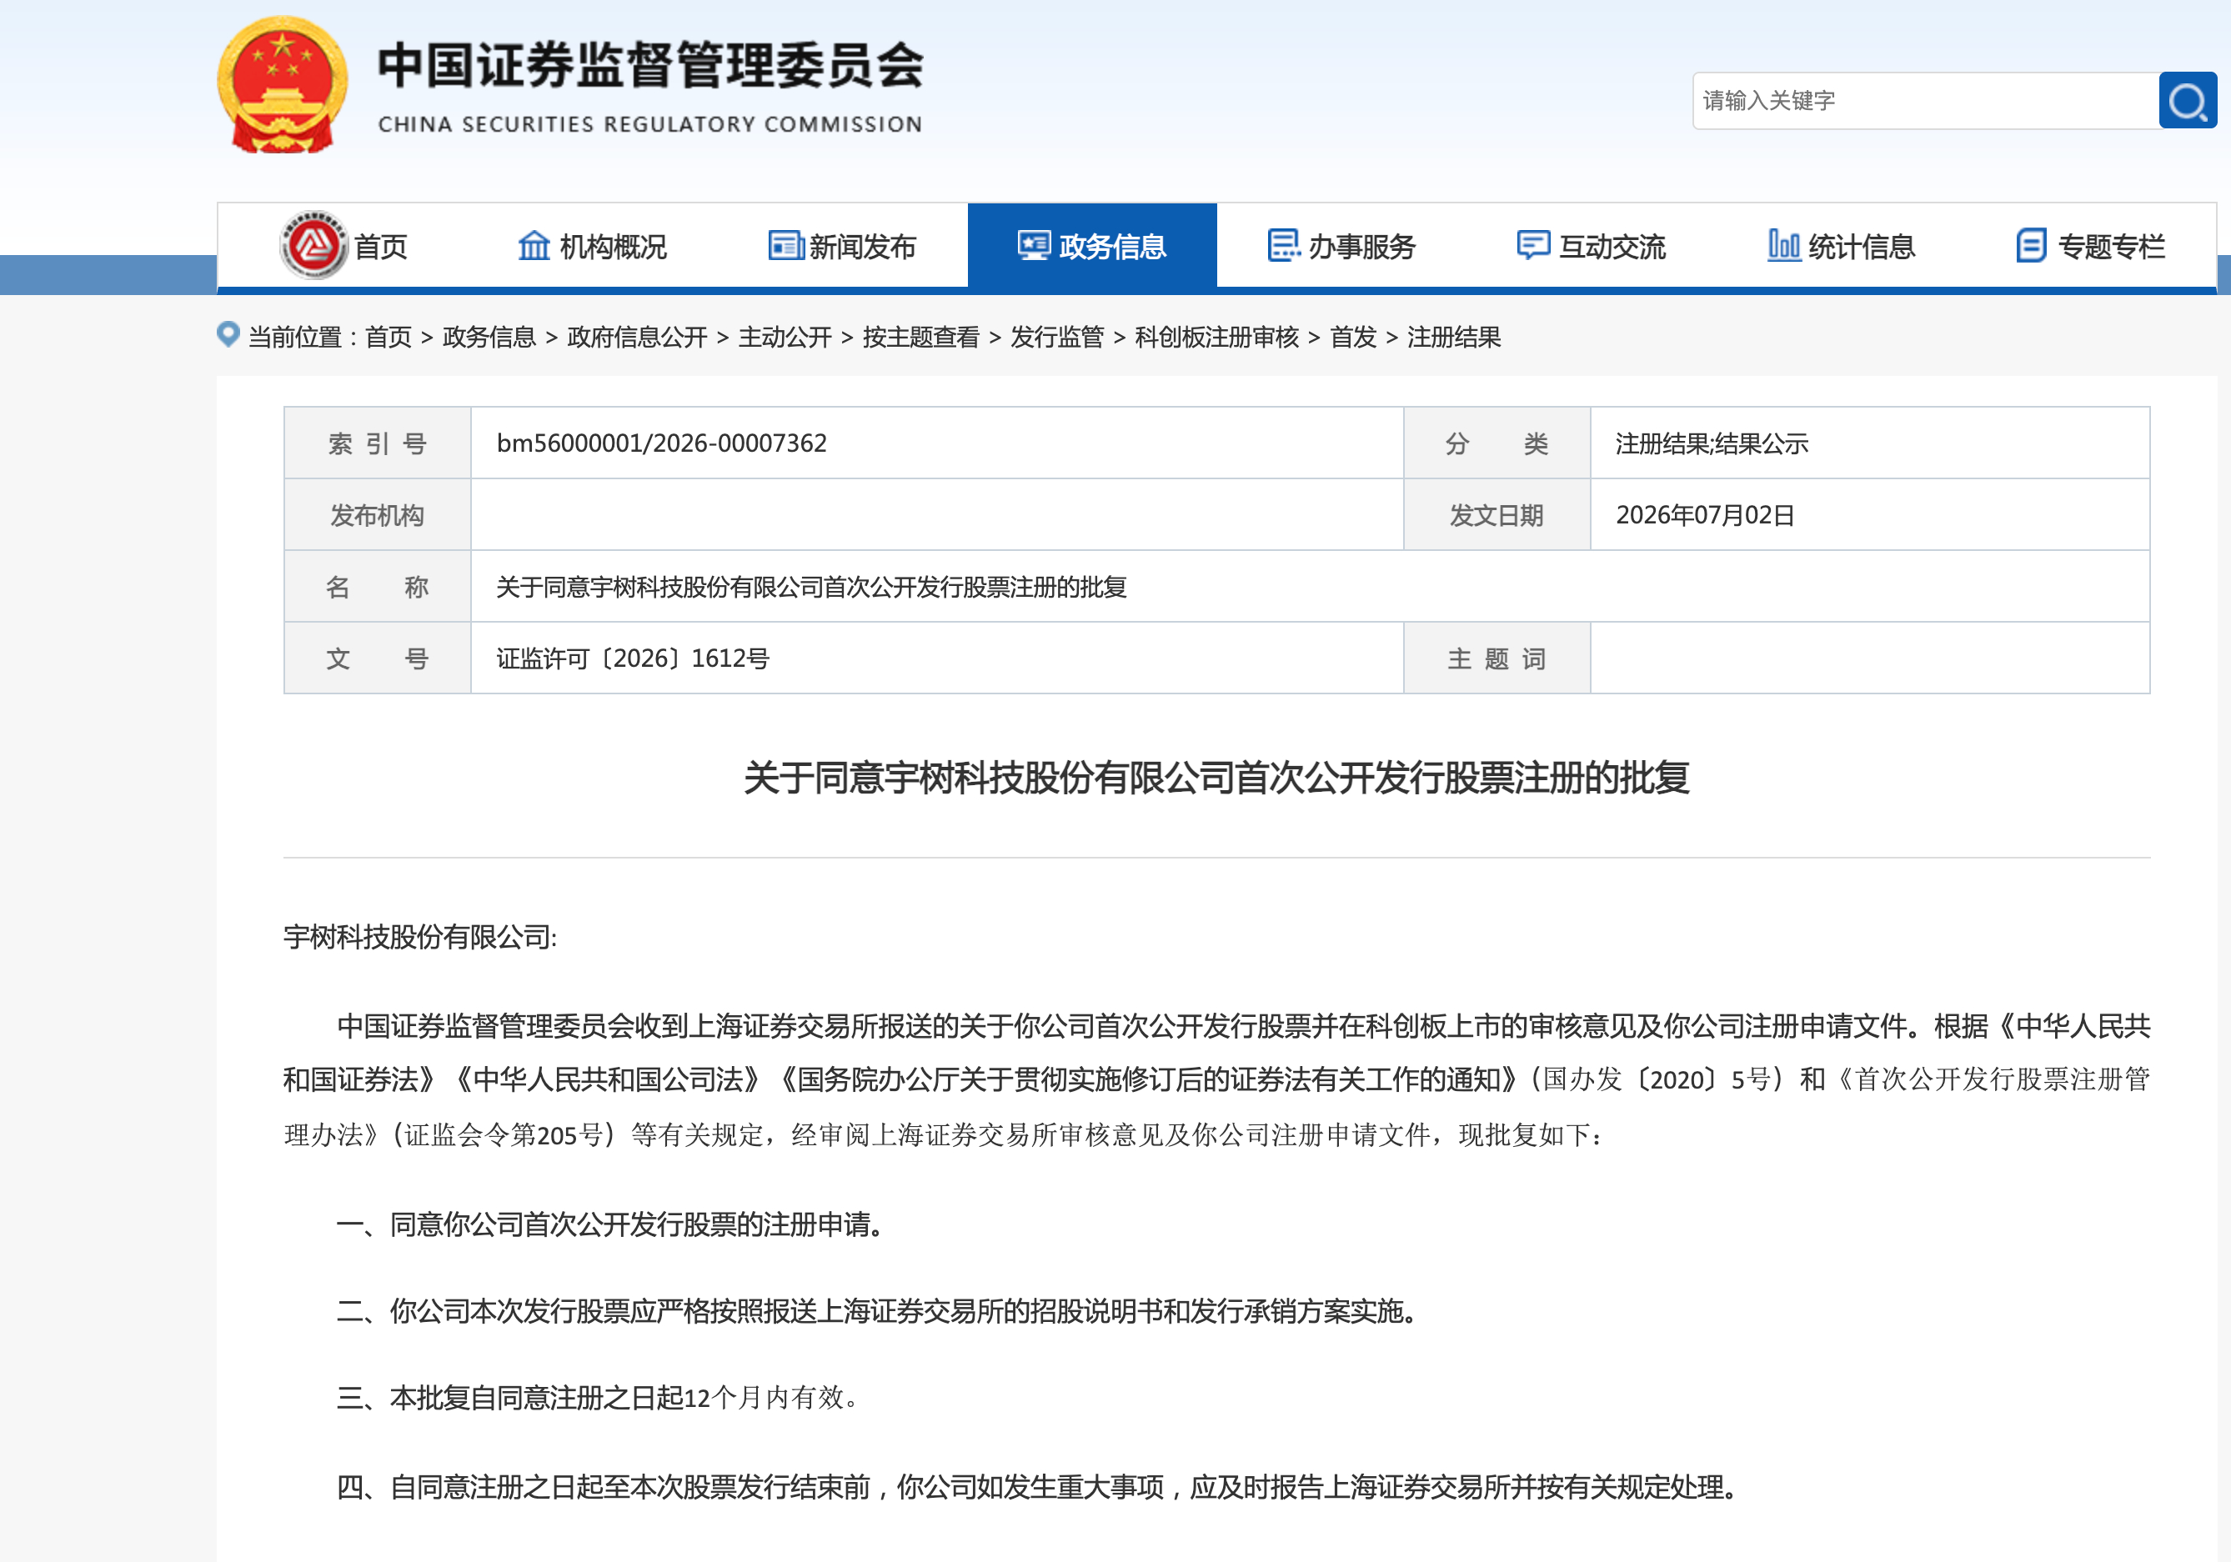Click item 二 about 招股说明书和发行承销方案
The height and width of the screenshot is (1562, 2231).
[876, 1310]
